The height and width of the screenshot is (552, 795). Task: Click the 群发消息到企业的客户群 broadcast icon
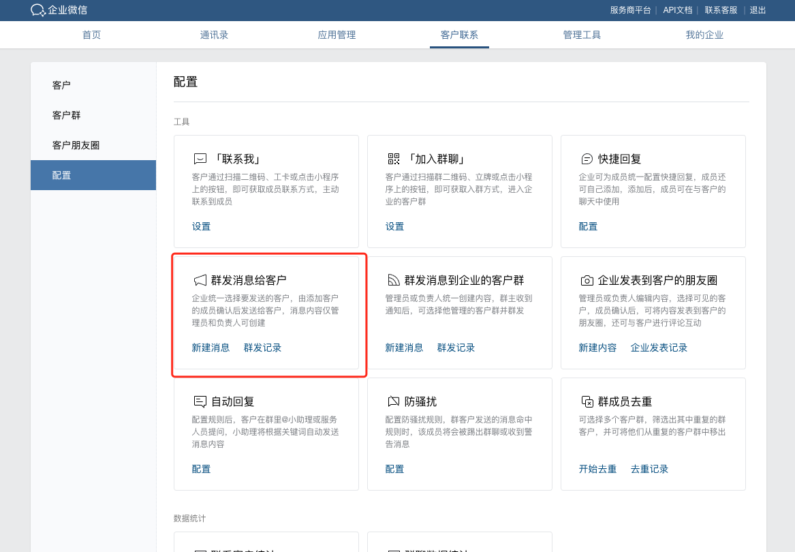pos(394,281)
